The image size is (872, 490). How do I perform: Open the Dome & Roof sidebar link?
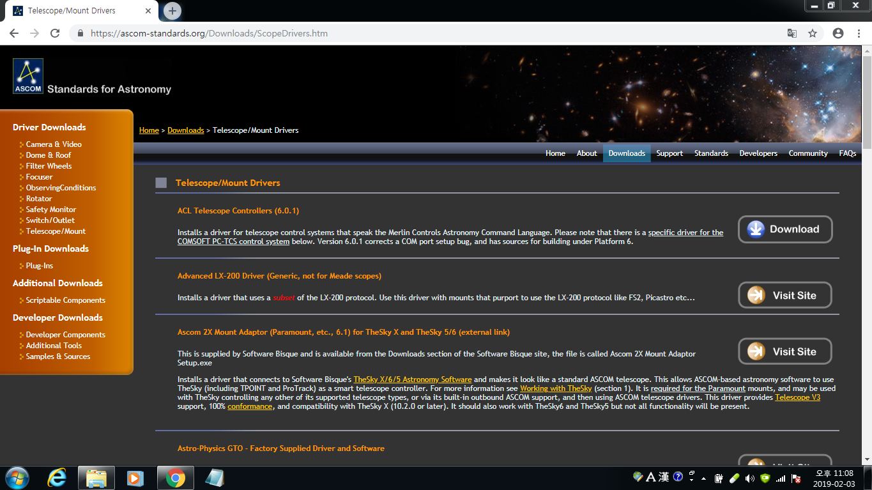[49, 155]
